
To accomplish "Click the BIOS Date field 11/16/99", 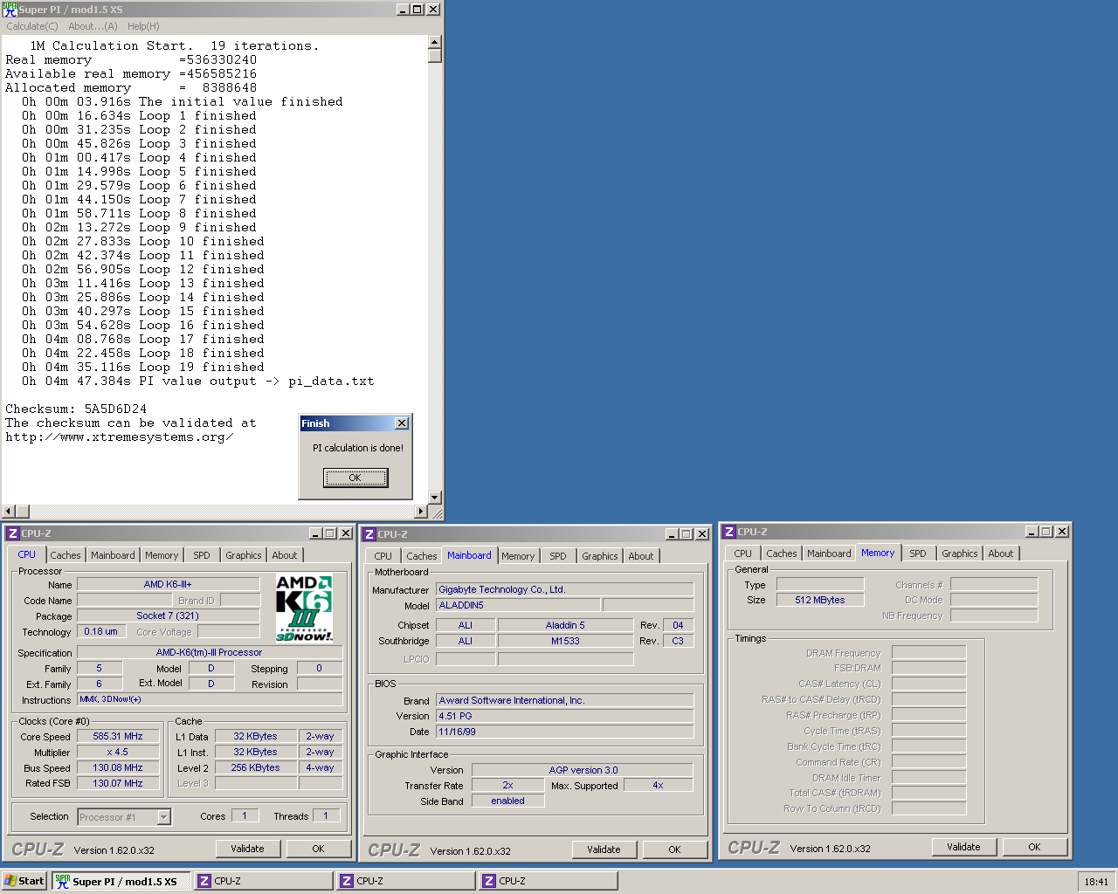I will point(565,732).
